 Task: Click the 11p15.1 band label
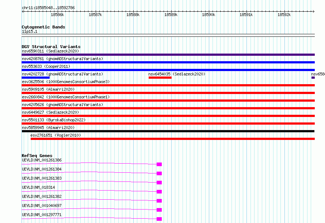[x=30, y=31]
